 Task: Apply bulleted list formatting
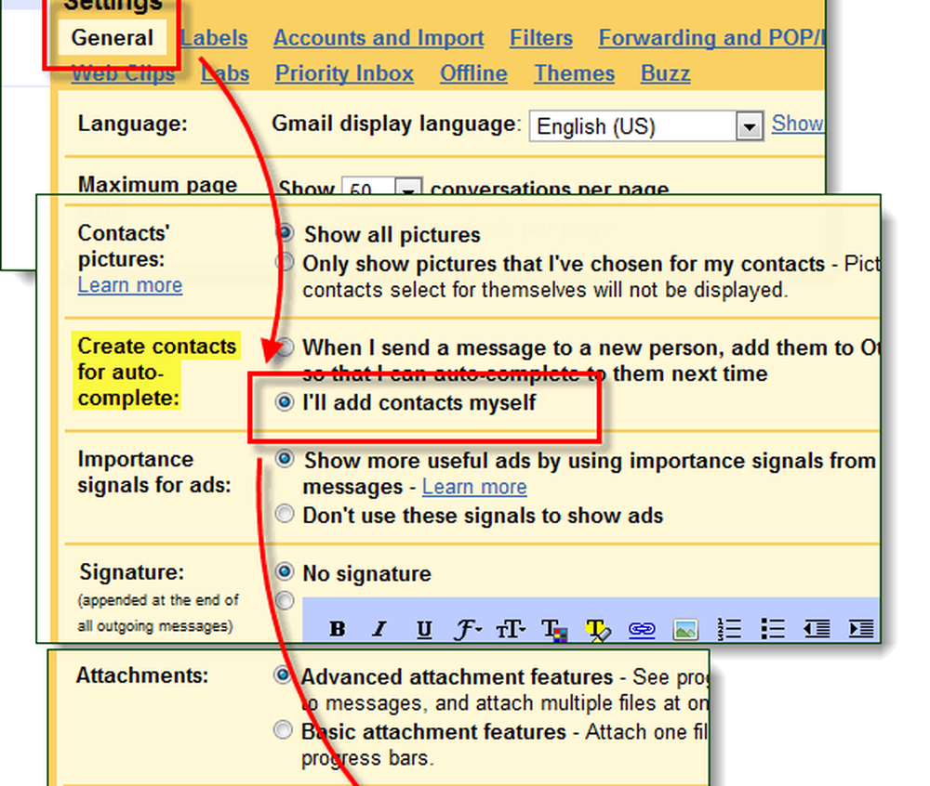click(773, 629)
